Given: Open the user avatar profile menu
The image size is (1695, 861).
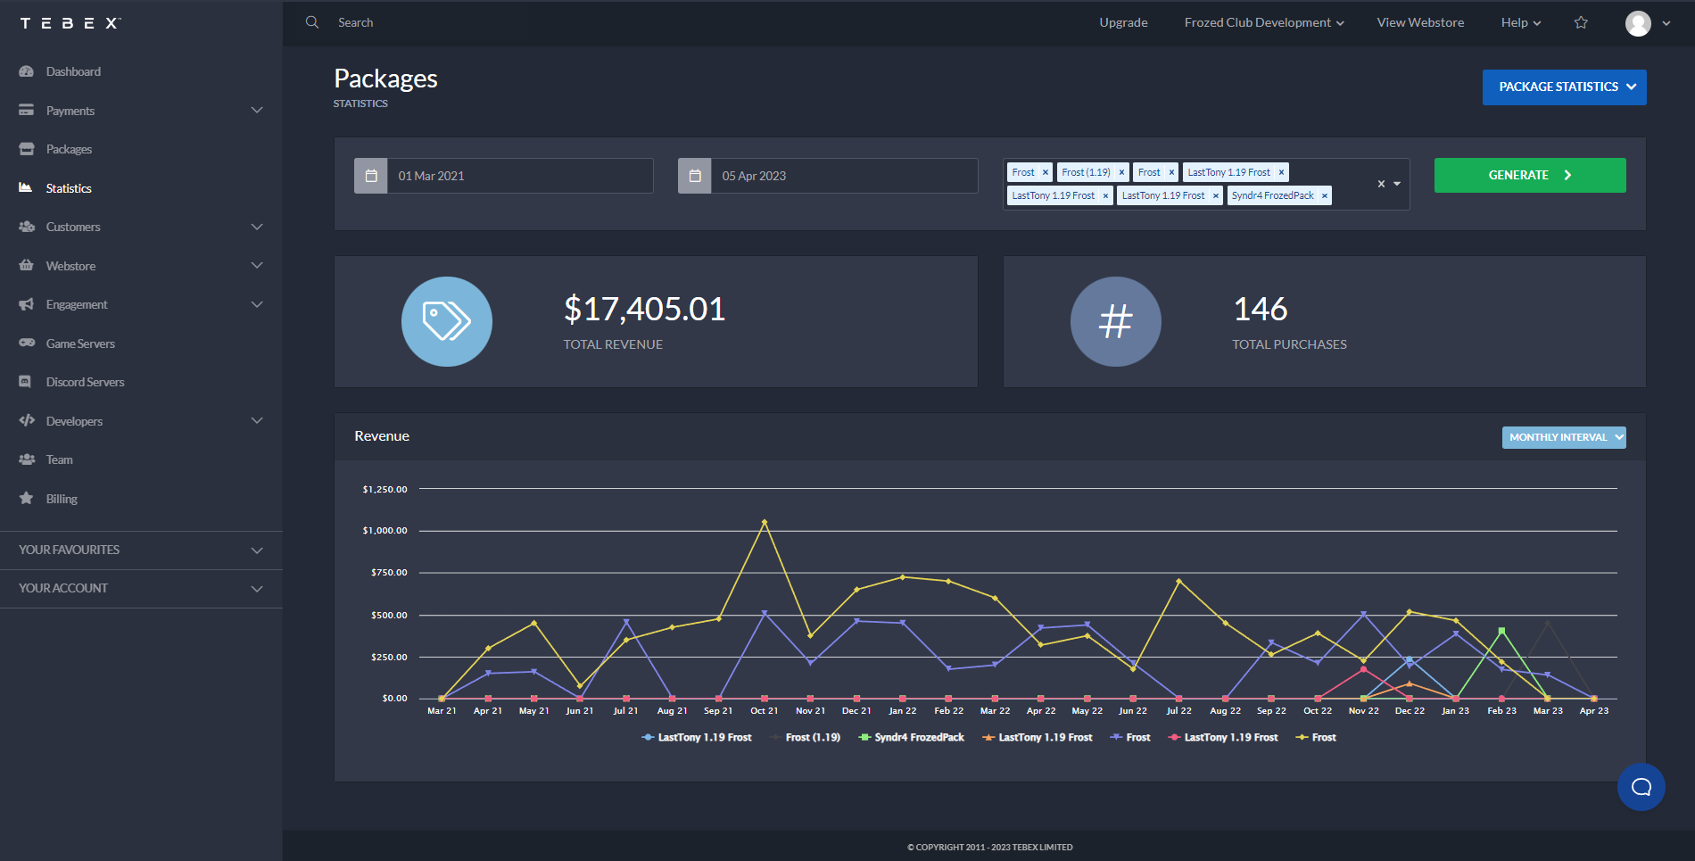Looking at the screenshot, I should point(1638,23).
